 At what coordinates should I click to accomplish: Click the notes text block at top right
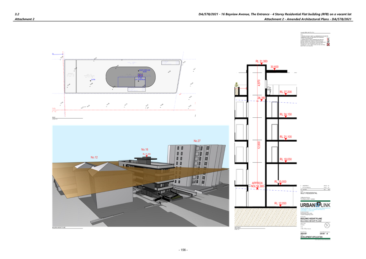click(x=315, y=40)
